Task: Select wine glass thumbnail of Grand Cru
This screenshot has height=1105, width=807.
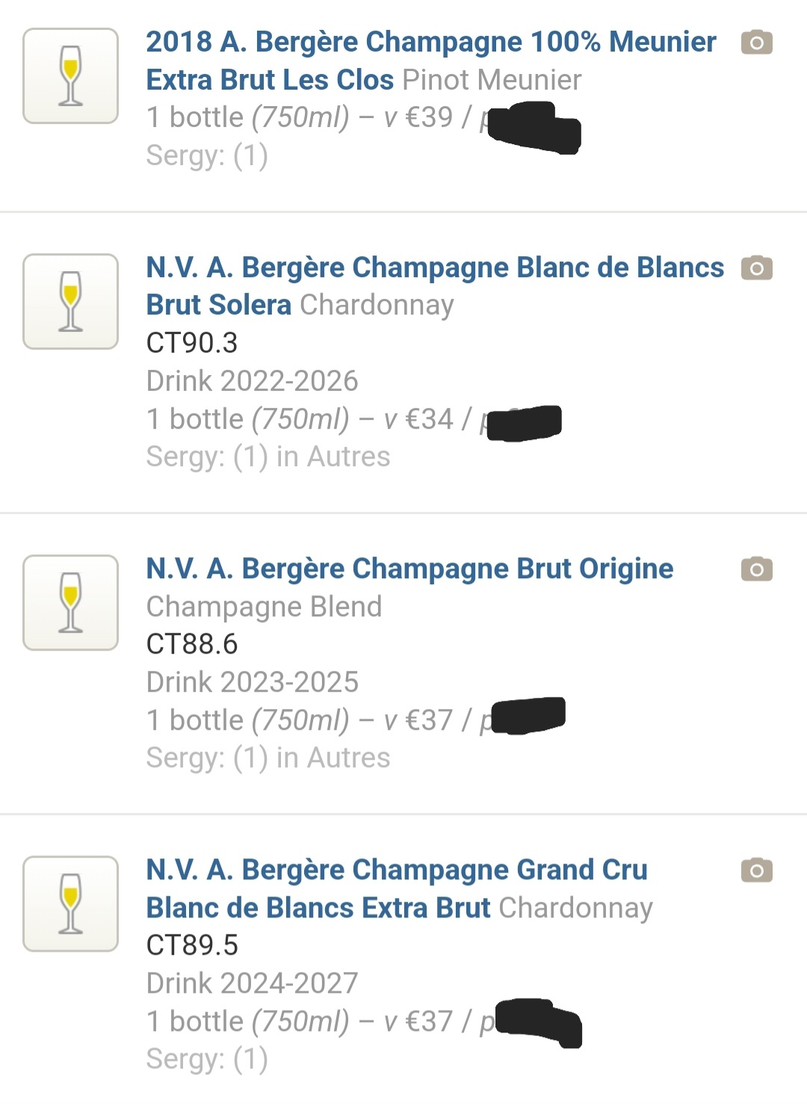Action: [71, 904]
